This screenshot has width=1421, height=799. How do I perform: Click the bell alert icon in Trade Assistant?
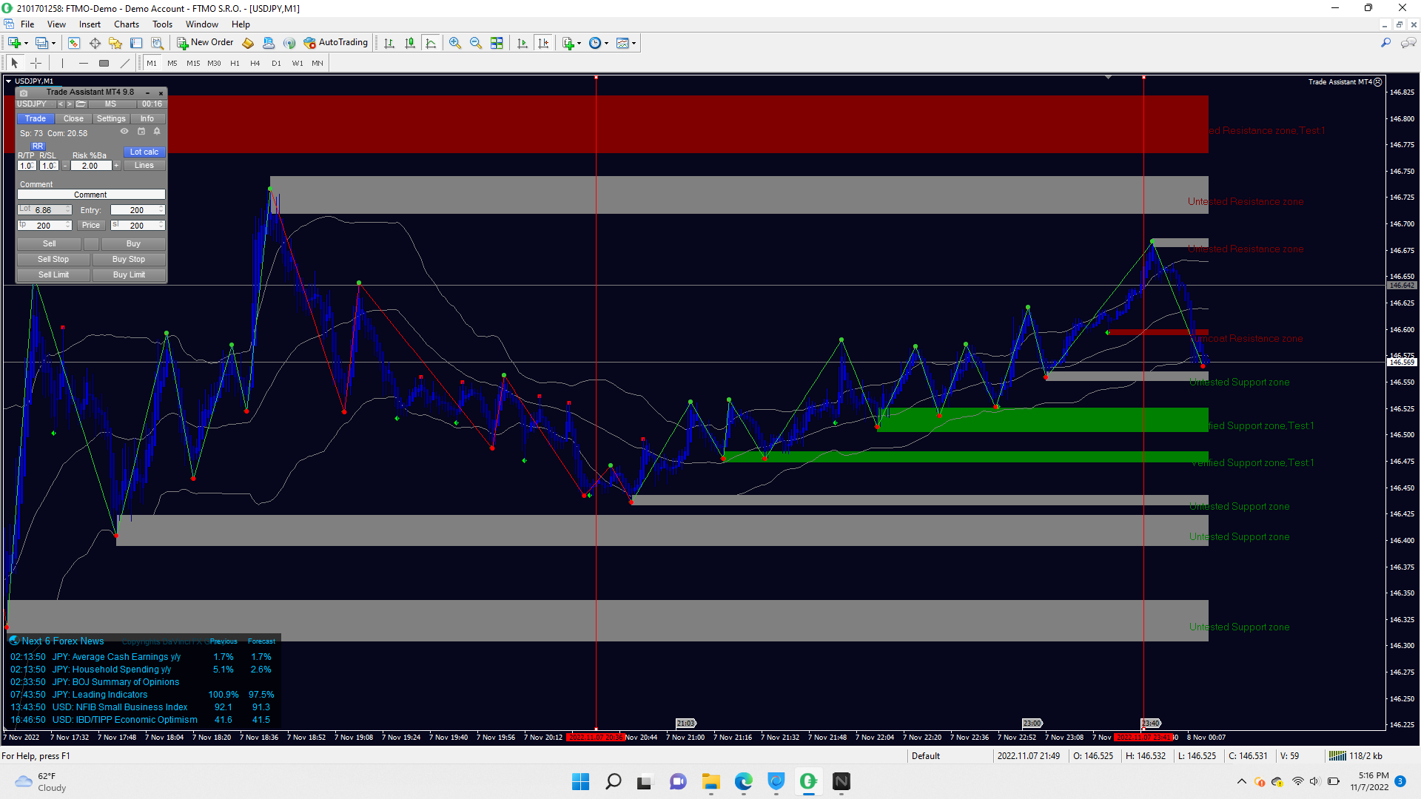157,132
